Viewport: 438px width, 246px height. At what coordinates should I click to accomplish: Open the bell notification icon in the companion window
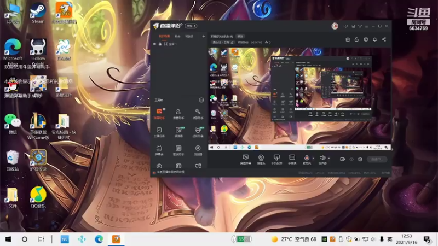click(x=375, y=39)
